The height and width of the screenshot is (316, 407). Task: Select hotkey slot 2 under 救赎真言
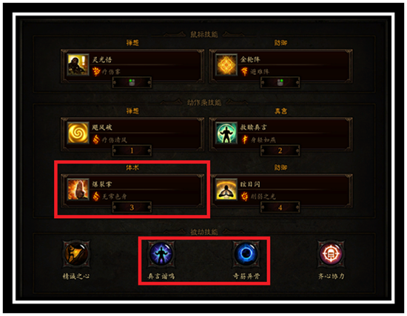tap(280, 151)
